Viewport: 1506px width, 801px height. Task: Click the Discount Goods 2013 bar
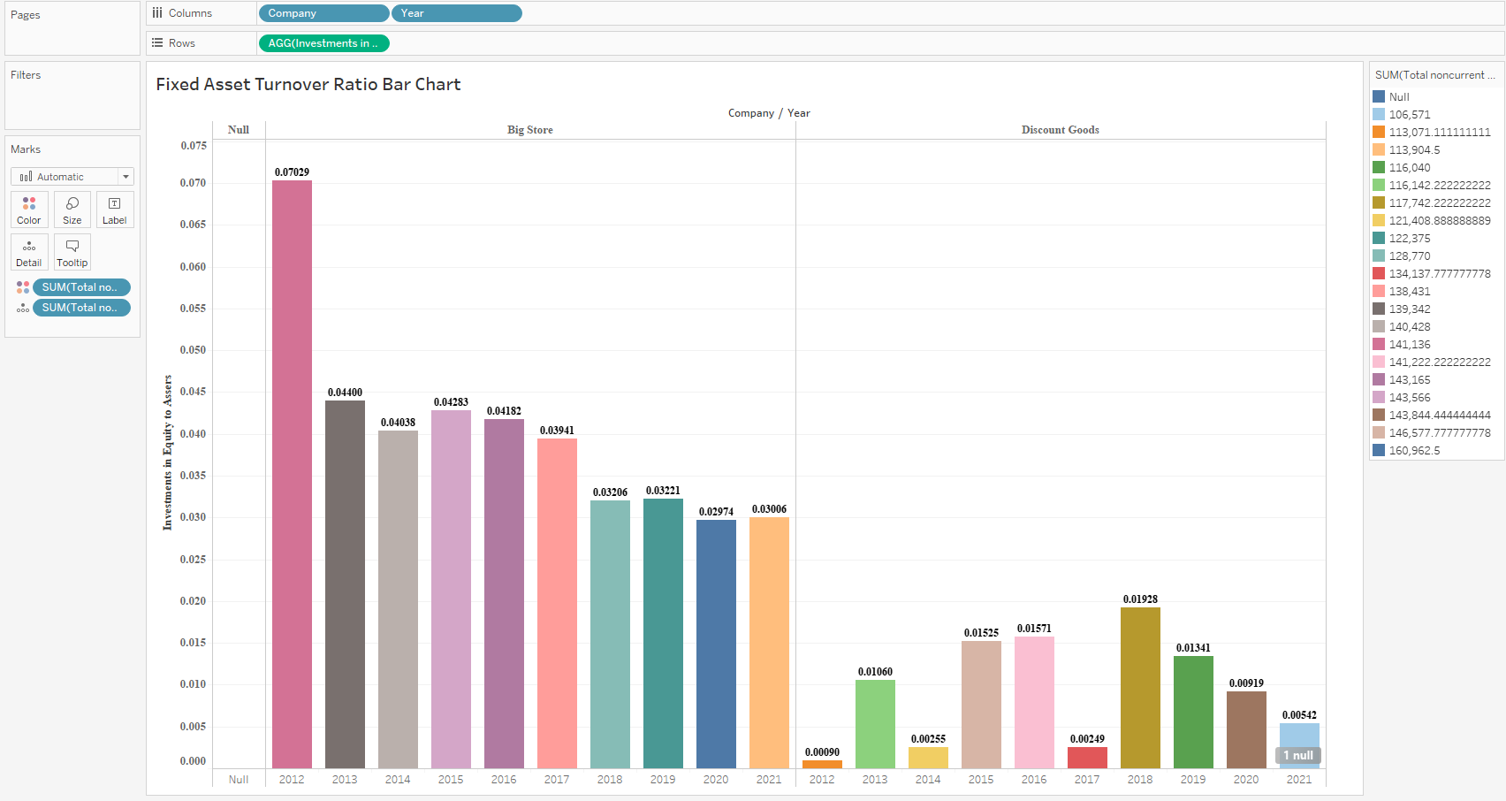pos(875,724)
